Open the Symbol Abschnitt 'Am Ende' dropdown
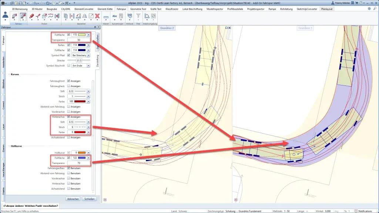Screen dimensions: 379x213 coord(88,65)
